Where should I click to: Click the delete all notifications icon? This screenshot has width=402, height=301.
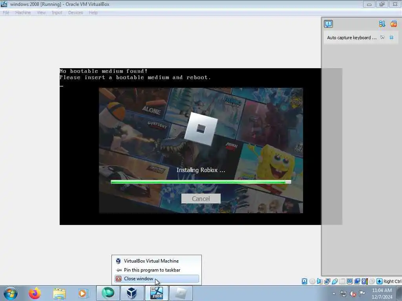click(x=393, y=24)
